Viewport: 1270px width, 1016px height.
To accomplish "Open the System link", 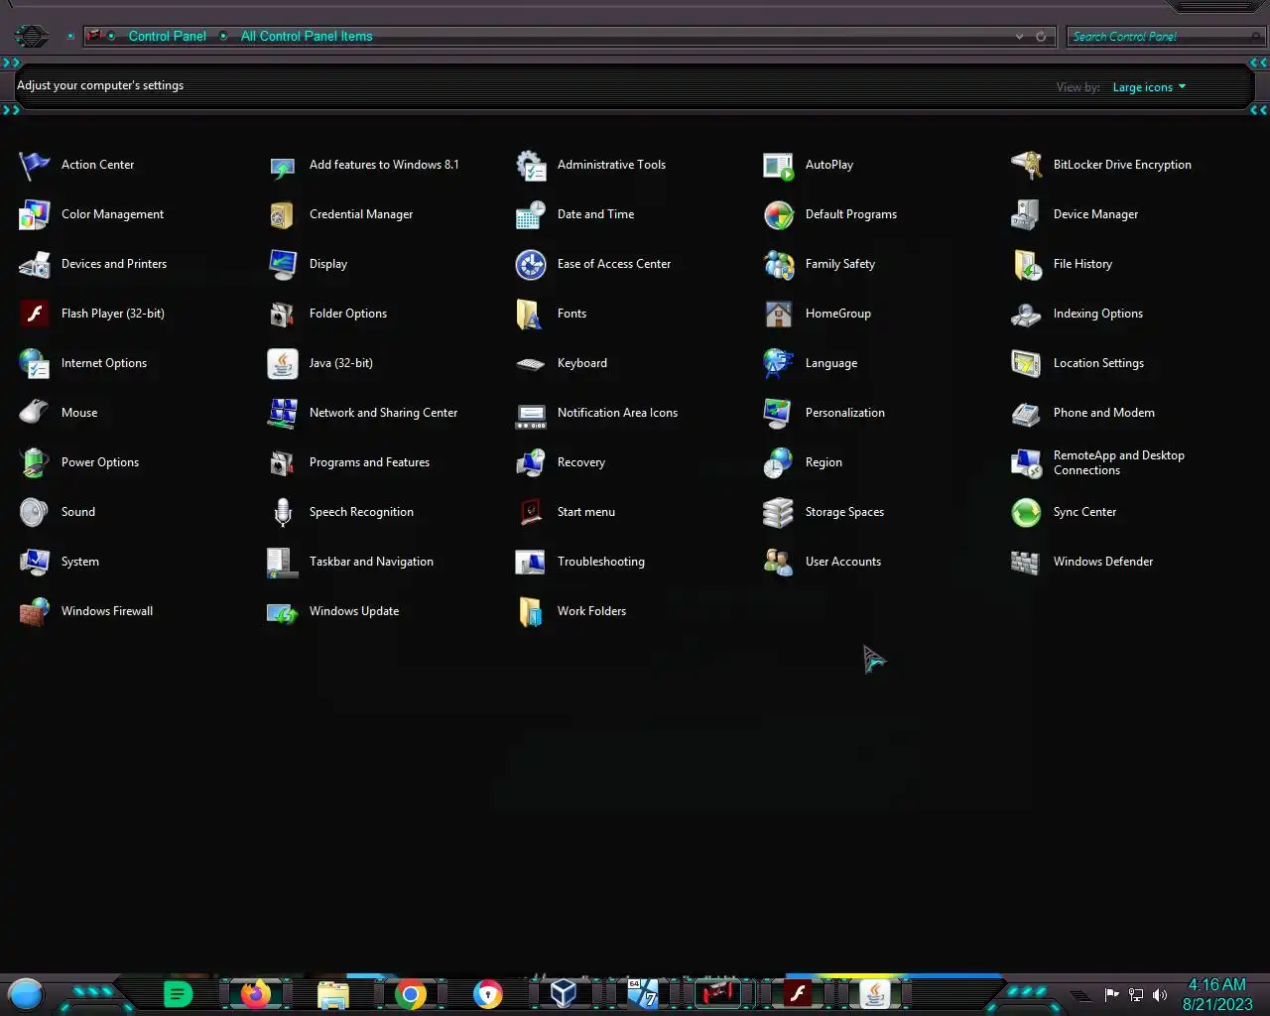I will point(80,562).
